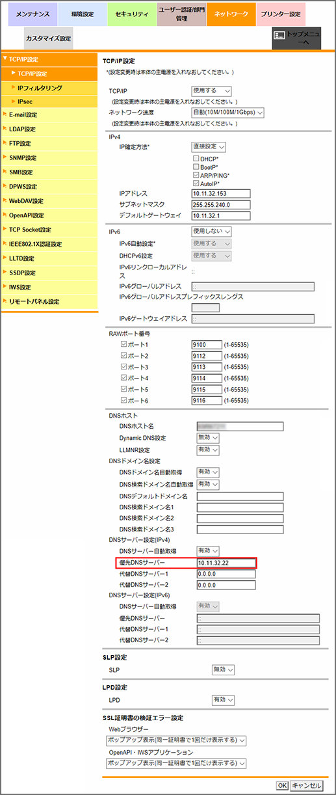Open the LPD 有効 dropdown
This screenshot has height=795, width=336.
pos(223,700)
